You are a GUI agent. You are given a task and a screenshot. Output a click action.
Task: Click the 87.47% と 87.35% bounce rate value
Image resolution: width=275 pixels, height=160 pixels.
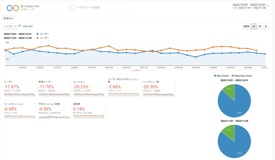click(83, 113)
